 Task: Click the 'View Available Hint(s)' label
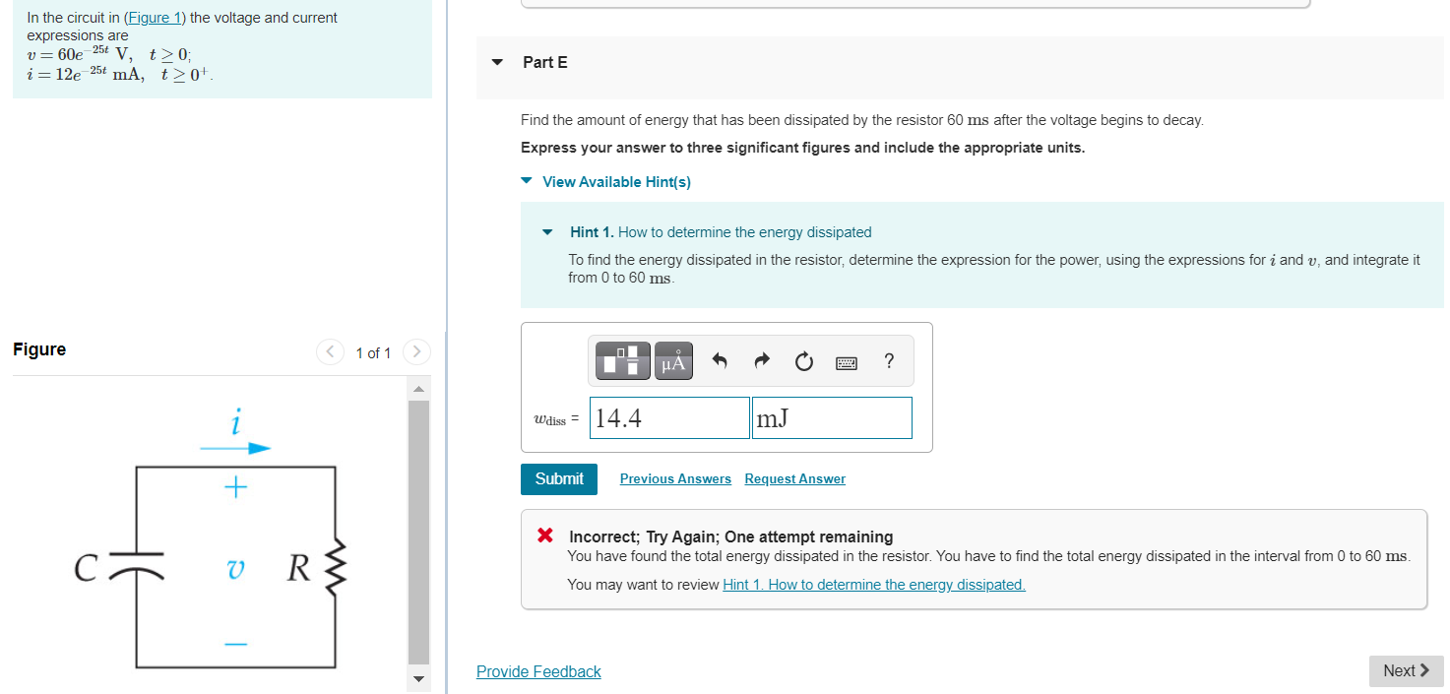coord(616,182)
